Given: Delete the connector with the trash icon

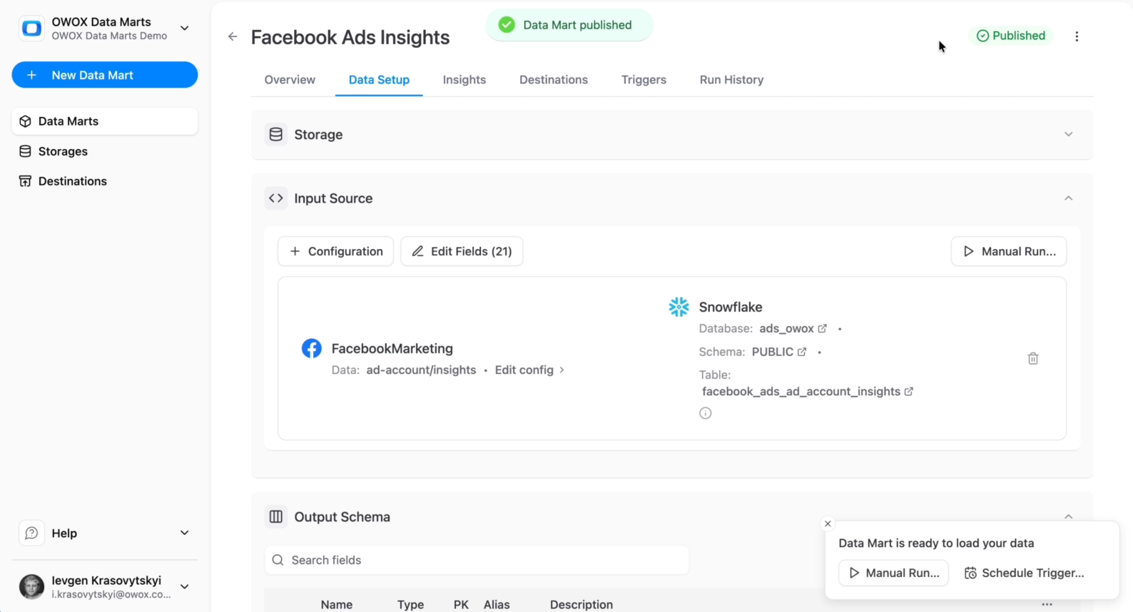Looking at the screenshot, I should click(x=1033, y=358).
